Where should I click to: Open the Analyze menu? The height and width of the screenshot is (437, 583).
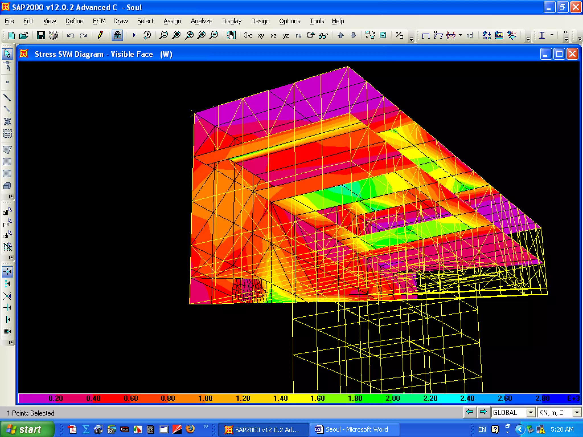coord(202,21)
